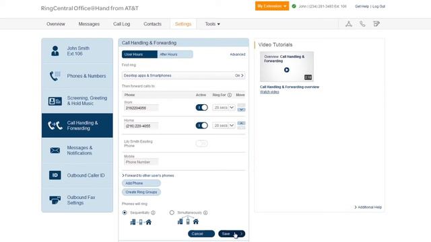
Task: Click the green availability status icon
Action: (x=294, y=6)
